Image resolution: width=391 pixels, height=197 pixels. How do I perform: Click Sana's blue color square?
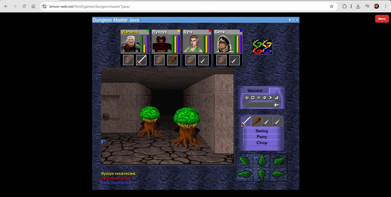pyautogui.click(x=241, y=31)
